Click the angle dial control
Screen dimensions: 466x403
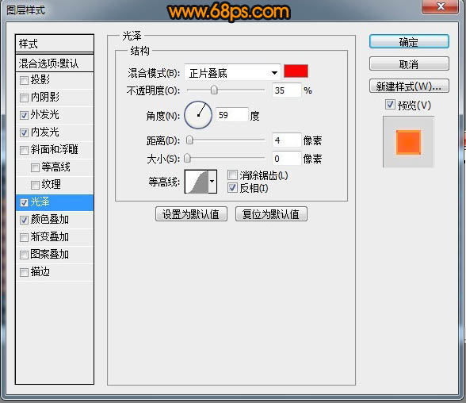[x=198, y=115]
